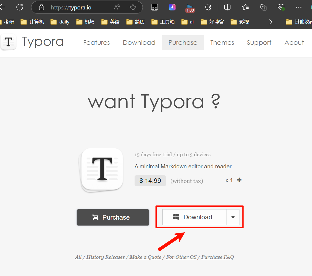Open the browser Settings and more menu
The width and height of the screenshot is (312, 276).
coord(299,7)
